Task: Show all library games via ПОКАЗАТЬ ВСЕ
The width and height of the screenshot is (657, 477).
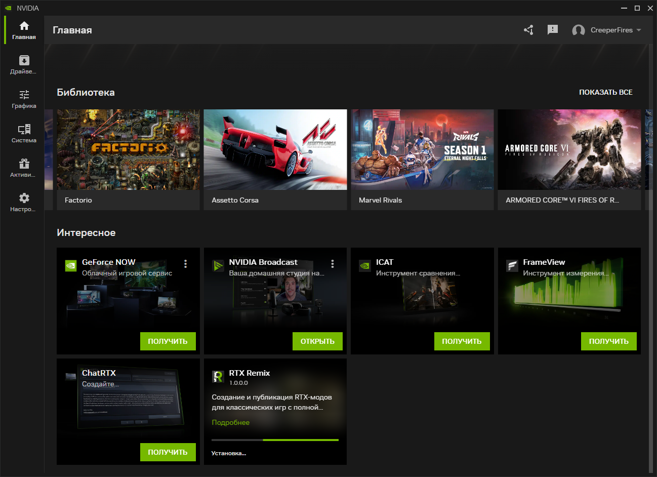Action: coord(606,92)
